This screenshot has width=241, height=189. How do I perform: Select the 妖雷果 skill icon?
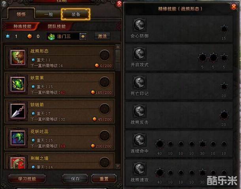pos(18,84)
